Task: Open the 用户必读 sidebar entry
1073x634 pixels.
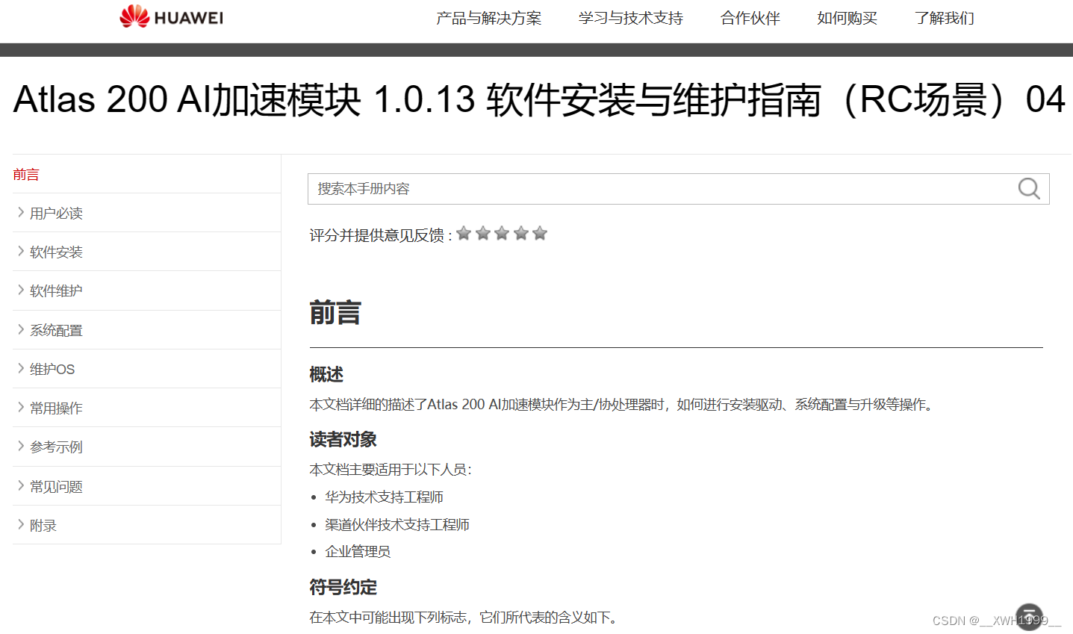Action: tap(56, 214)
